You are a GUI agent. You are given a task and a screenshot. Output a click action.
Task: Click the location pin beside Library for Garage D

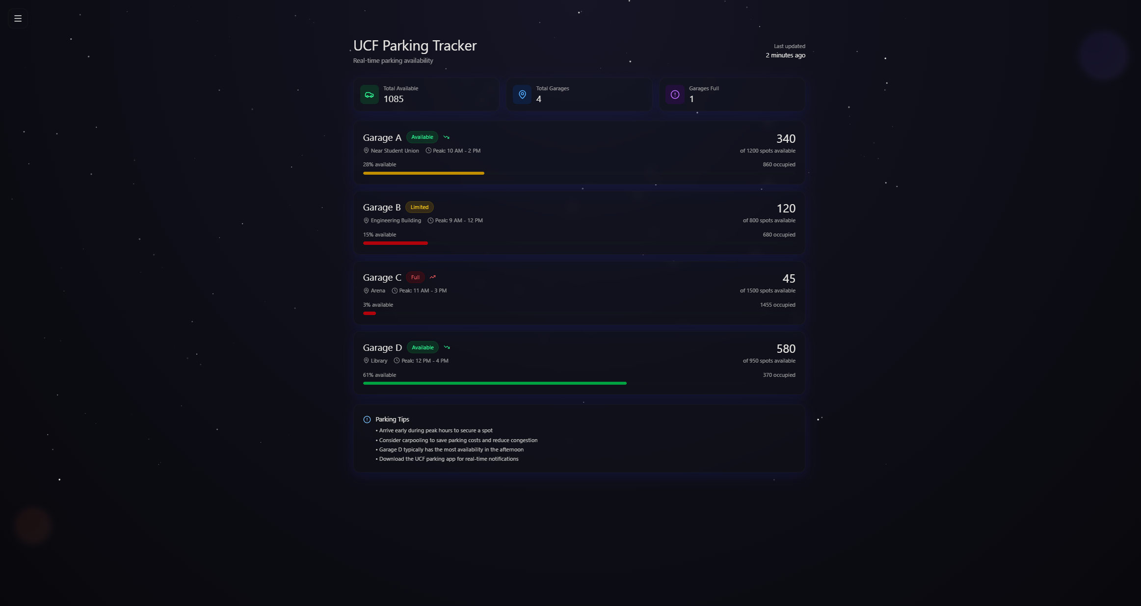(366, 361)
